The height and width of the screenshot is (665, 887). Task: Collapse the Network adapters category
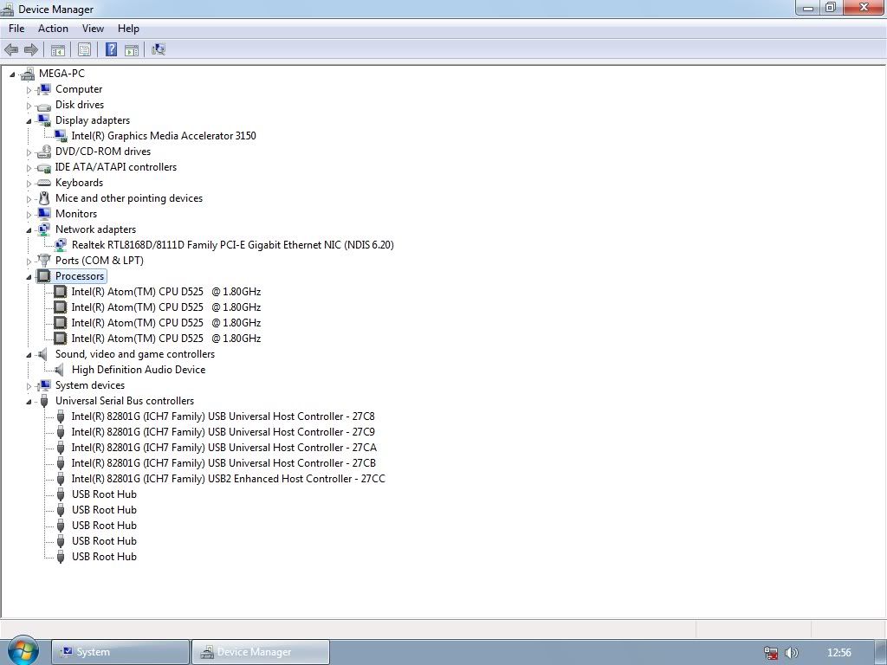pyautogui.click(x=29, y=230)
